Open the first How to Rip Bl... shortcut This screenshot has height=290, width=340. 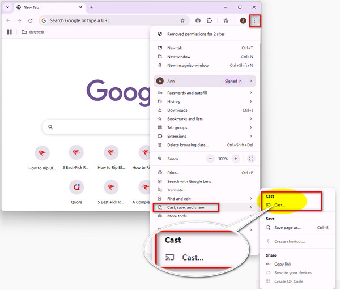point(42,158)
